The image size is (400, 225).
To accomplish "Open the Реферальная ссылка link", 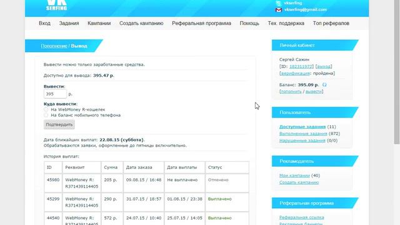I will (301, 217).
